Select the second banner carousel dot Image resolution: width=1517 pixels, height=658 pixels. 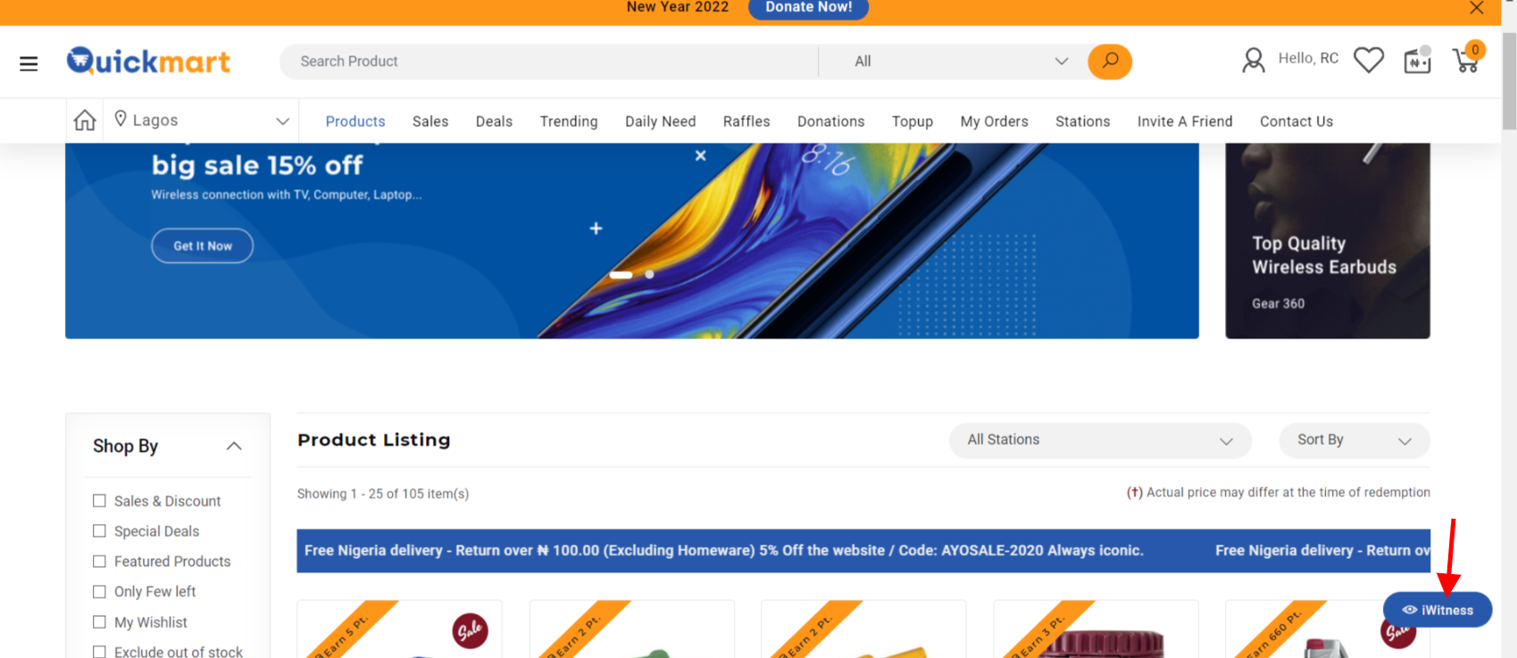pos(650,275)
